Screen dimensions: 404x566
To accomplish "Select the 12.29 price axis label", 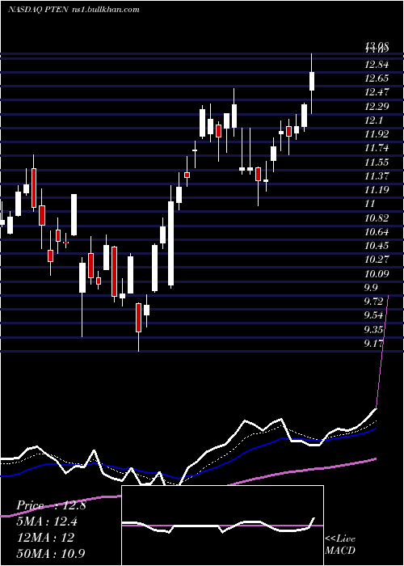I will 377,107.
